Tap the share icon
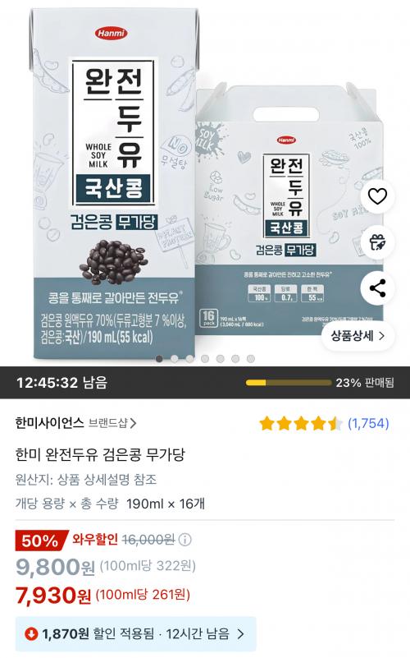The image size is (410, 658). (x=377, y=288)
